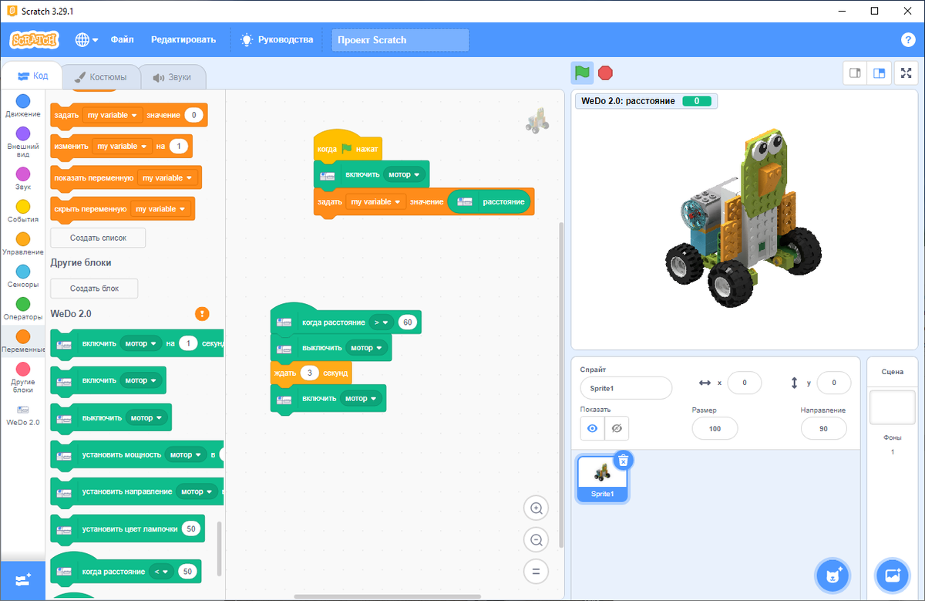The width and height of the screenshot is (925, 601).
Task: Click the Направление direction field
Action: pyautogui.click(x=823, y=428)
